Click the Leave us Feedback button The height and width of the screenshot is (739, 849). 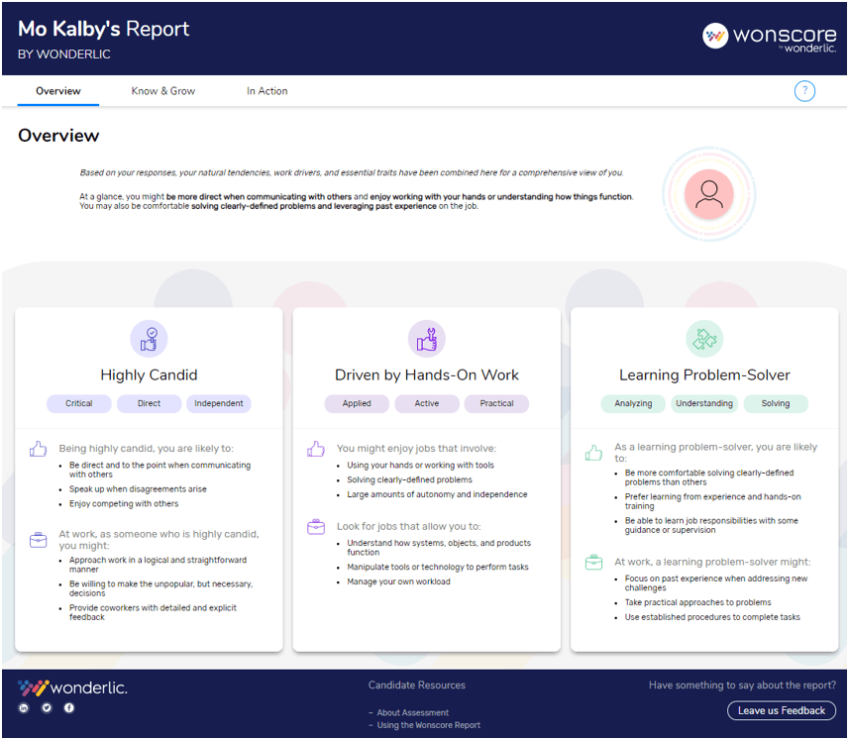click(x=781, y=710)
